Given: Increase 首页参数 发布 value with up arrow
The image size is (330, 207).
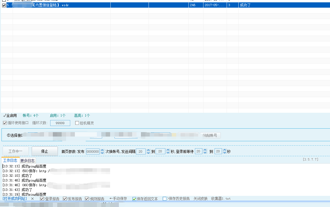Looking at the screenshot, I should (x=102, y=150).
